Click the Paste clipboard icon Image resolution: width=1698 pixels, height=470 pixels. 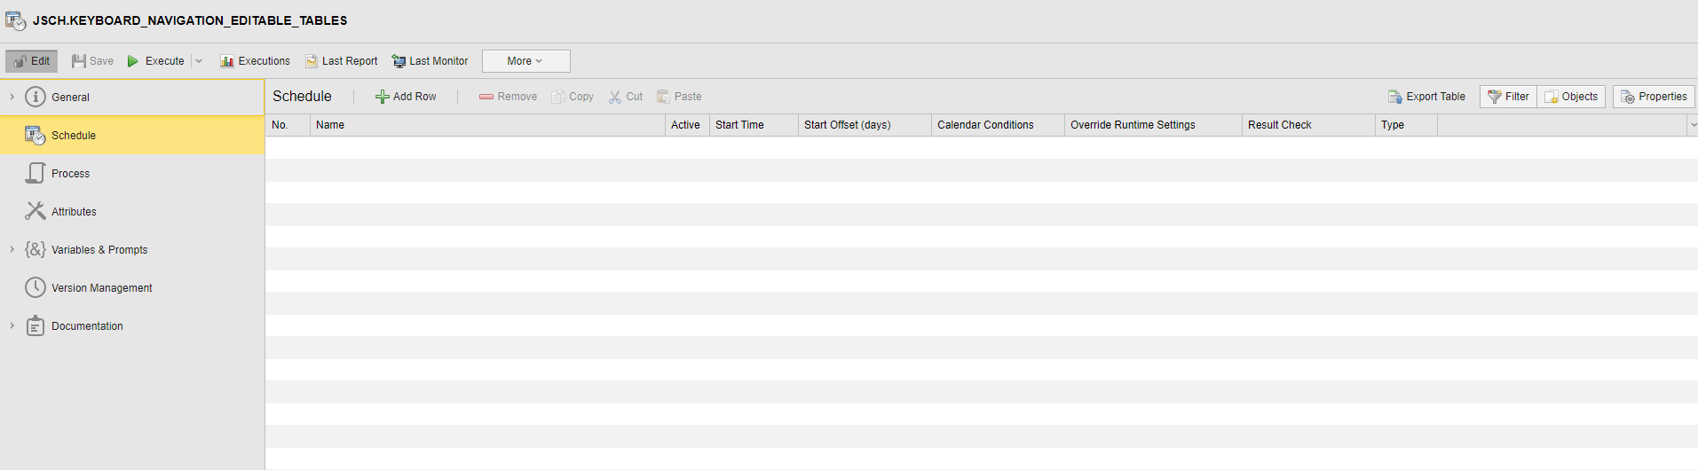coord(663,97)
